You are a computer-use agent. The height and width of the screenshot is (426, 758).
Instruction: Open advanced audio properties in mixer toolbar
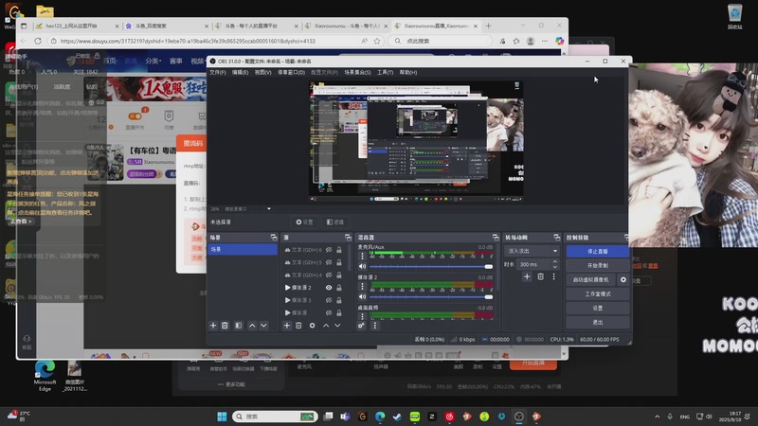pos(361,326)
